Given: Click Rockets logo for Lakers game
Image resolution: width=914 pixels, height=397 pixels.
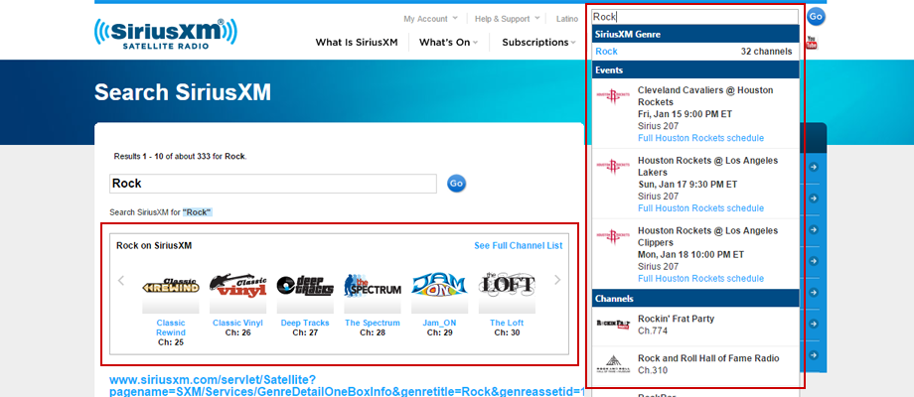Looking at the screenshot, I should coord(613,166).
